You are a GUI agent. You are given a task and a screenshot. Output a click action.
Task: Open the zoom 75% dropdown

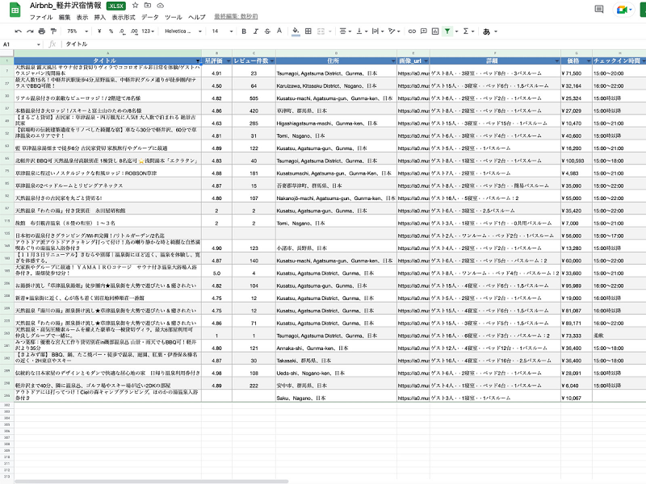click(x=78, y=31)
